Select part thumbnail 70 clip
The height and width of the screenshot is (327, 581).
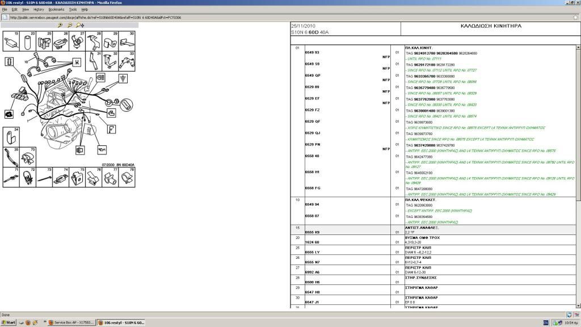(28, 157)
